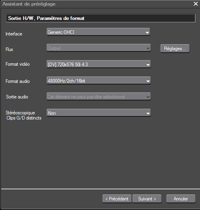The width and height of the screenshot is (200, 210).
Task: Click the greyed-out Flux Output dropdown
Action: click(x=99, y=48)
